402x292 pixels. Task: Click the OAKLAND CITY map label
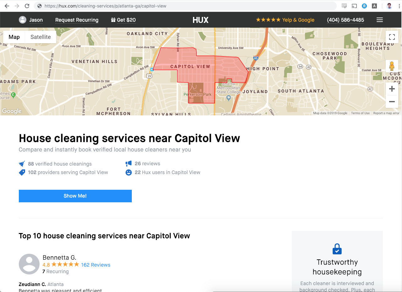pyautogui.click(x=147, y=34)
